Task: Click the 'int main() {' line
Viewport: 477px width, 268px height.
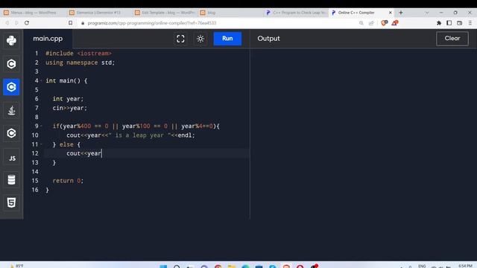Action: point(66,80)
